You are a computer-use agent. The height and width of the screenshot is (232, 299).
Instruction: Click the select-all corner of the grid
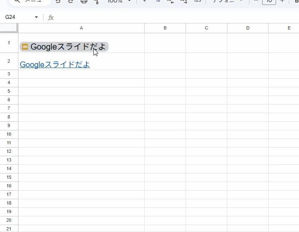tap(9, 28)
